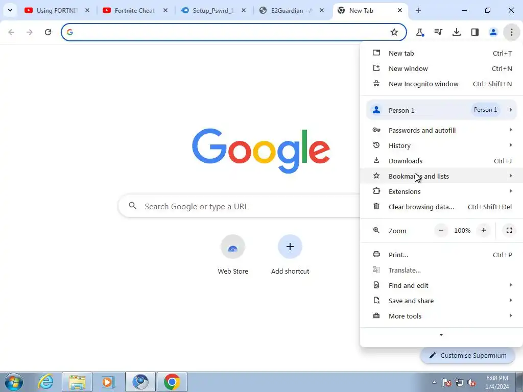
Task: Expand Save and share submenu
Action: [441, 301]
